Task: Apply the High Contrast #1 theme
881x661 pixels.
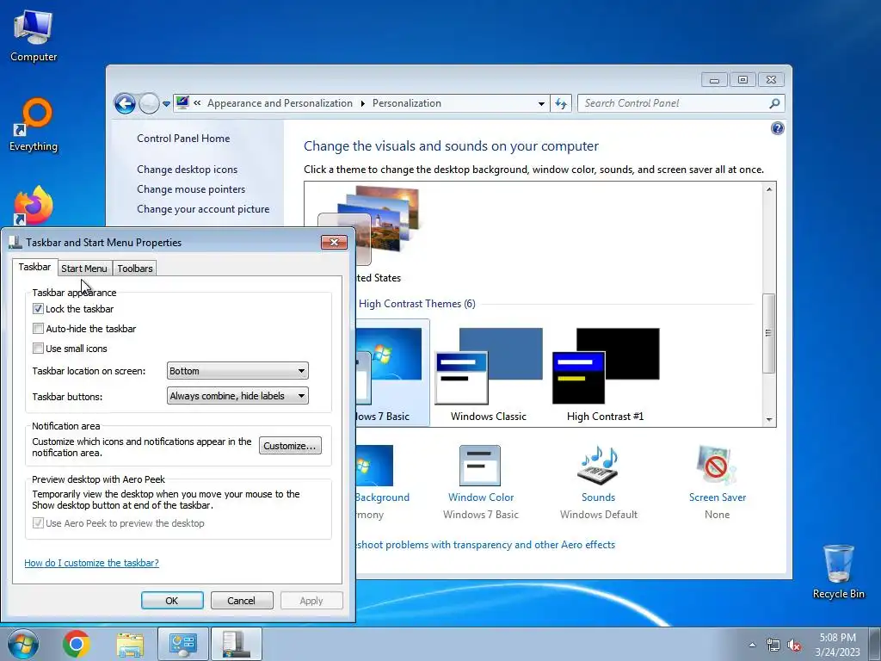Action: pyautogui.click(x=605, y=374)
